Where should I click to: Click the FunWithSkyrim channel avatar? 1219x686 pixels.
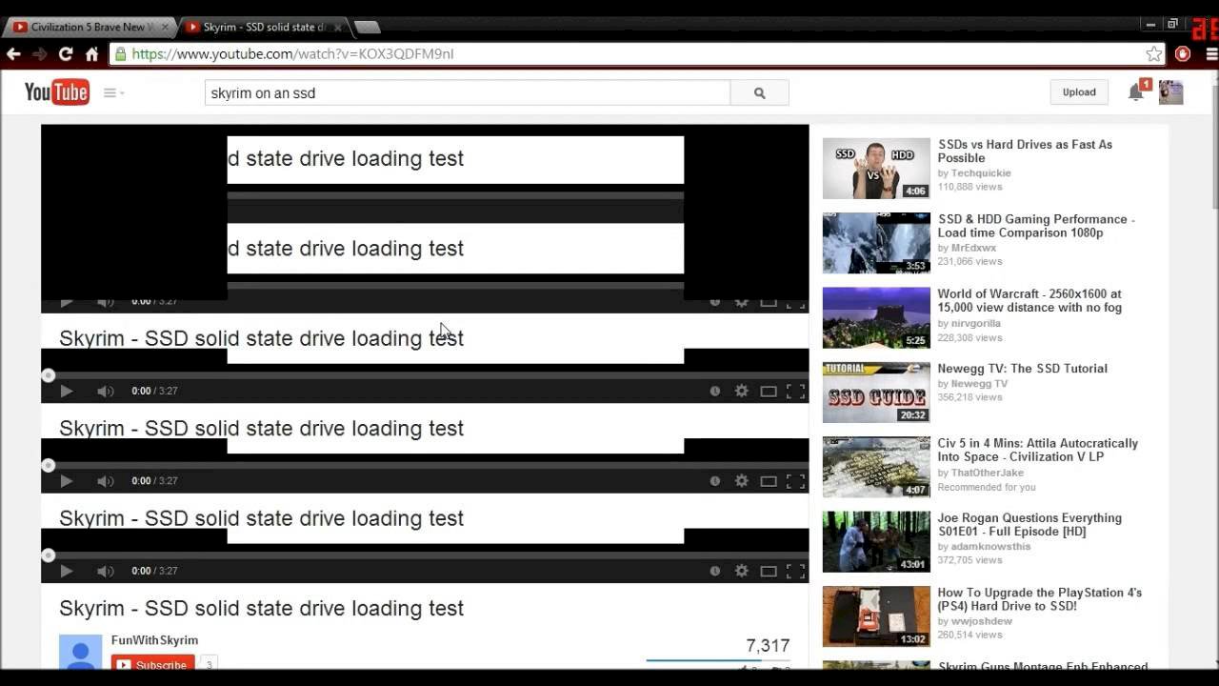[x=80, y=653]
